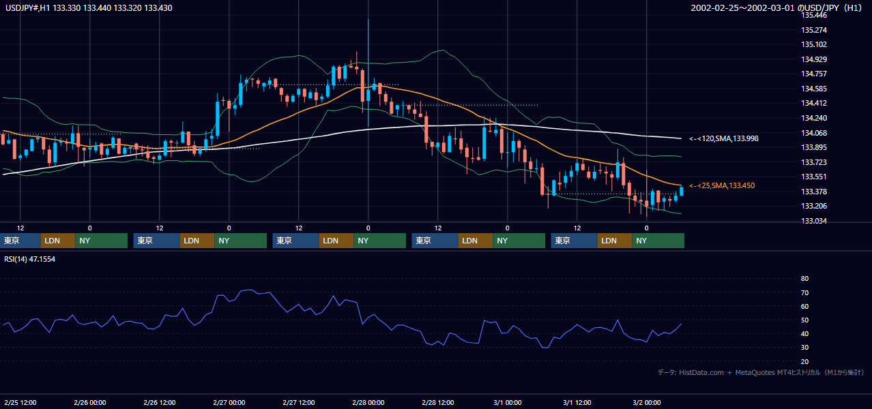The width and height of the screenshot is (872, 409).
Task: Click the 2/28 00:00 date label
Action: point(368,403)
